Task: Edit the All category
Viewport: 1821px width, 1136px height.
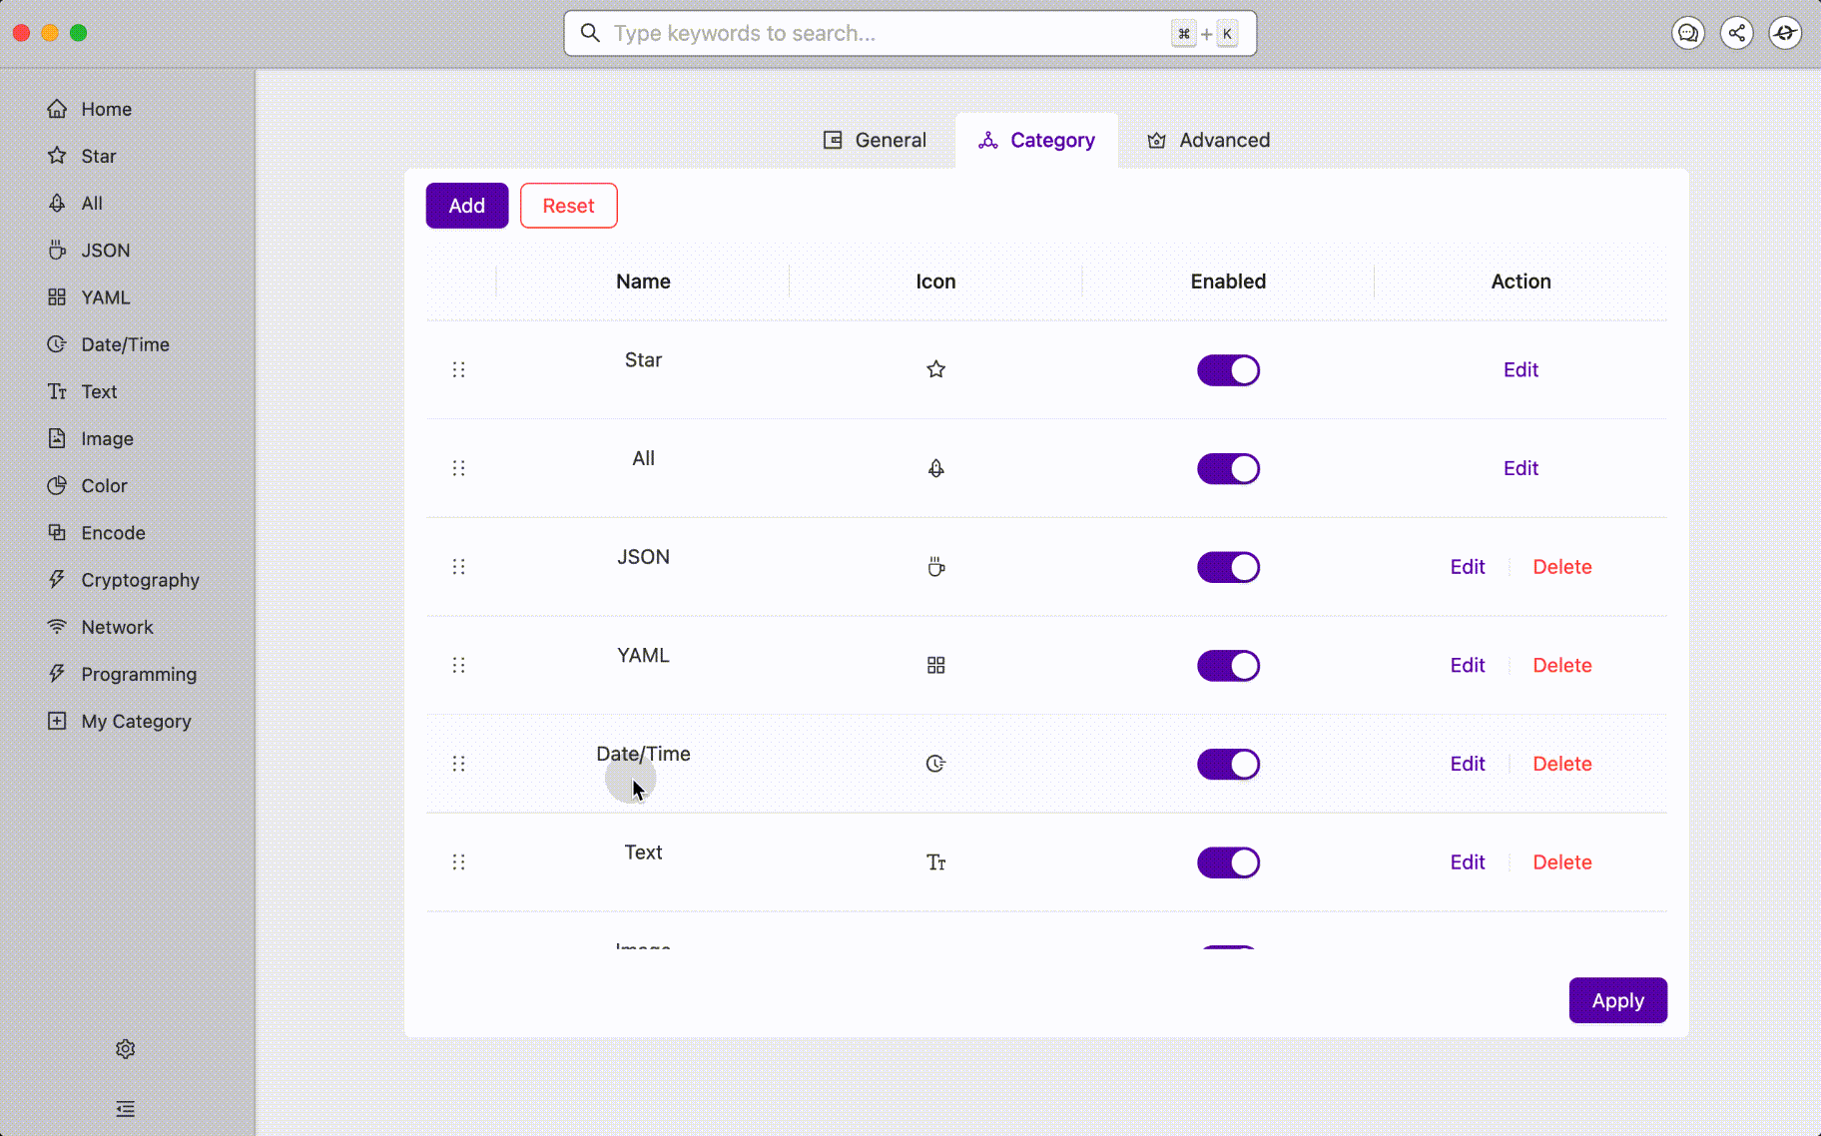Action: pos(1520,468)
